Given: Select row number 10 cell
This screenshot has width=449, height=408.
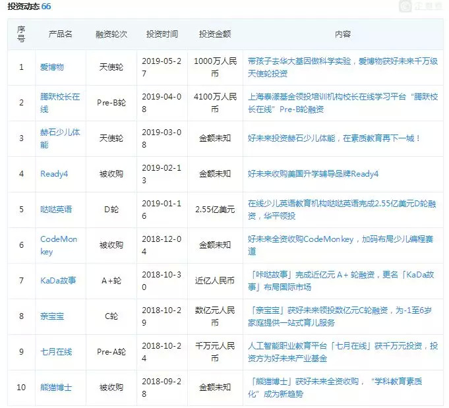Looking at the screenshot, I should pos(21,387).
